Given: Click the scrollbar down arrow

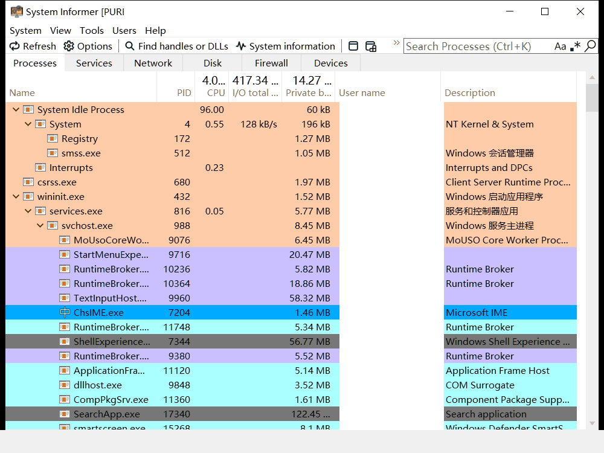Looking at the screenshot, I should click(592, 423).
